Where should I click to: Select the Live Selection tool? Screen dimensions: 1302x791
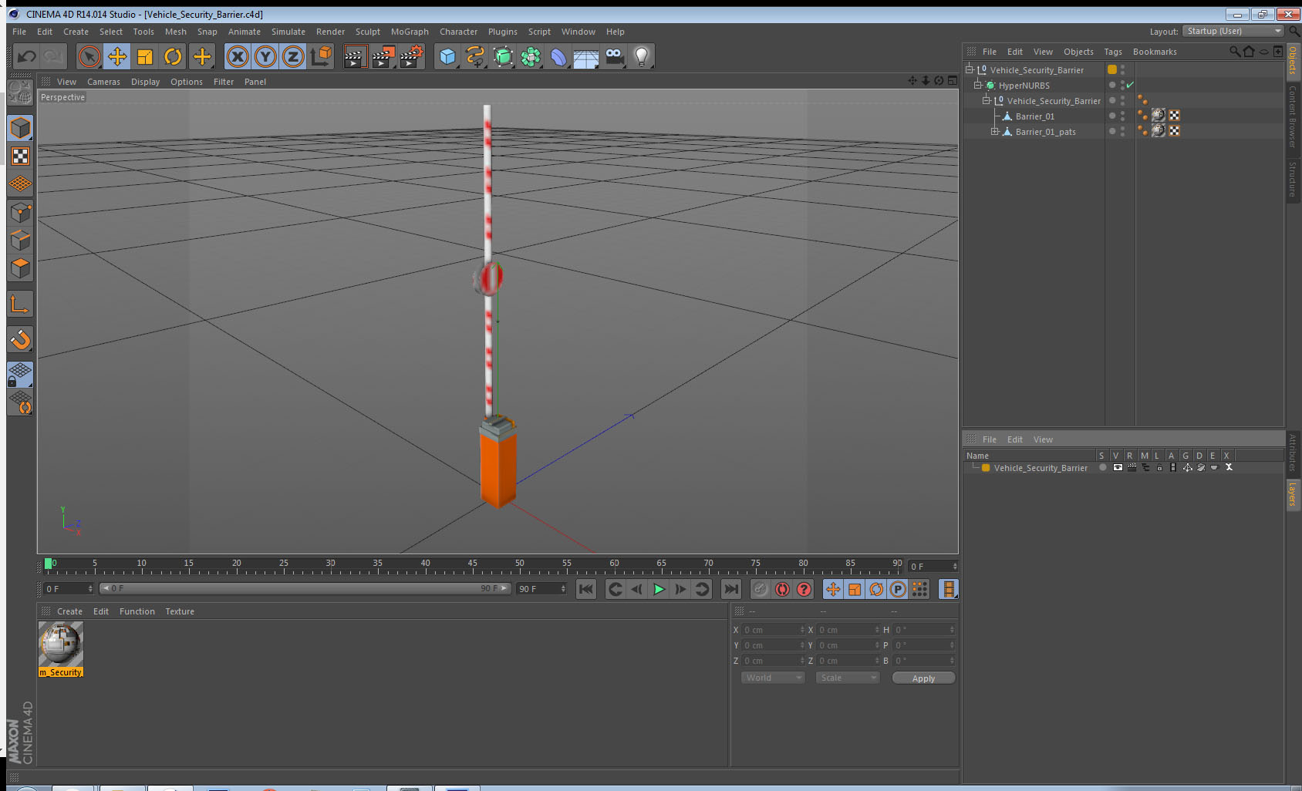click(89, 56)
